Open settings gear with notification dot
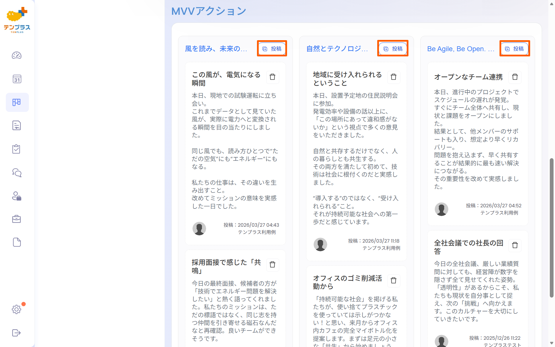Screen dimensions: 555x347 17,309
